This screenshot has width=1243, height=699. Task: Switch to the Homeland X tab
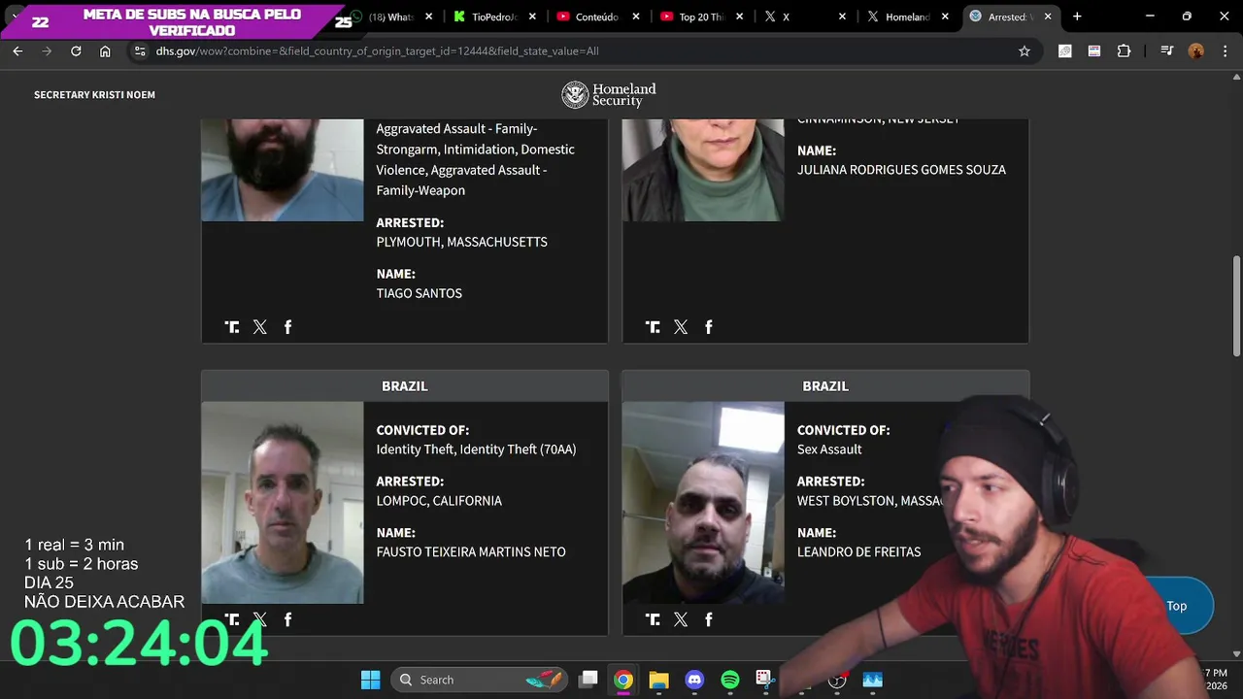[x=905, y=17]
